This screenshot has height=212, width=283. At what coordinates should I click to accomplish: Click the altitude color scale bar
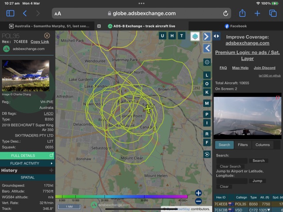pos(122,197)
